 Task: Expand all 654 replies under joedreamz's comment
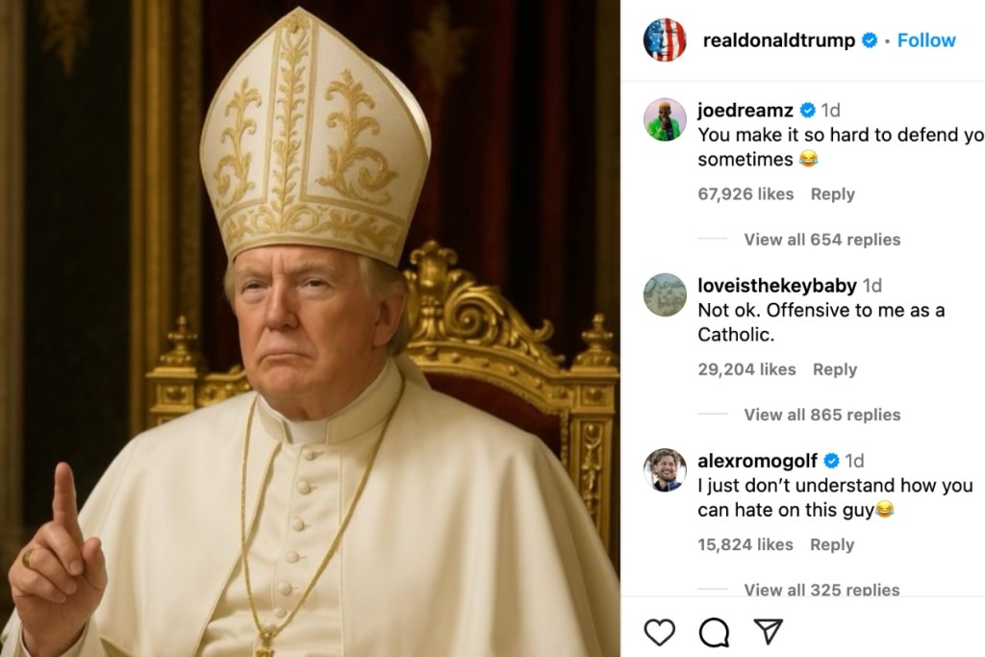coord(822,240)
